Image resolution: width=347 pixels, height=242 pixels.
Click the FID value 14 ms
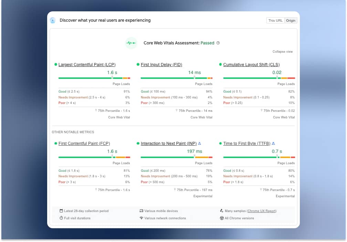pyautogui.click(x=194, y=73)
